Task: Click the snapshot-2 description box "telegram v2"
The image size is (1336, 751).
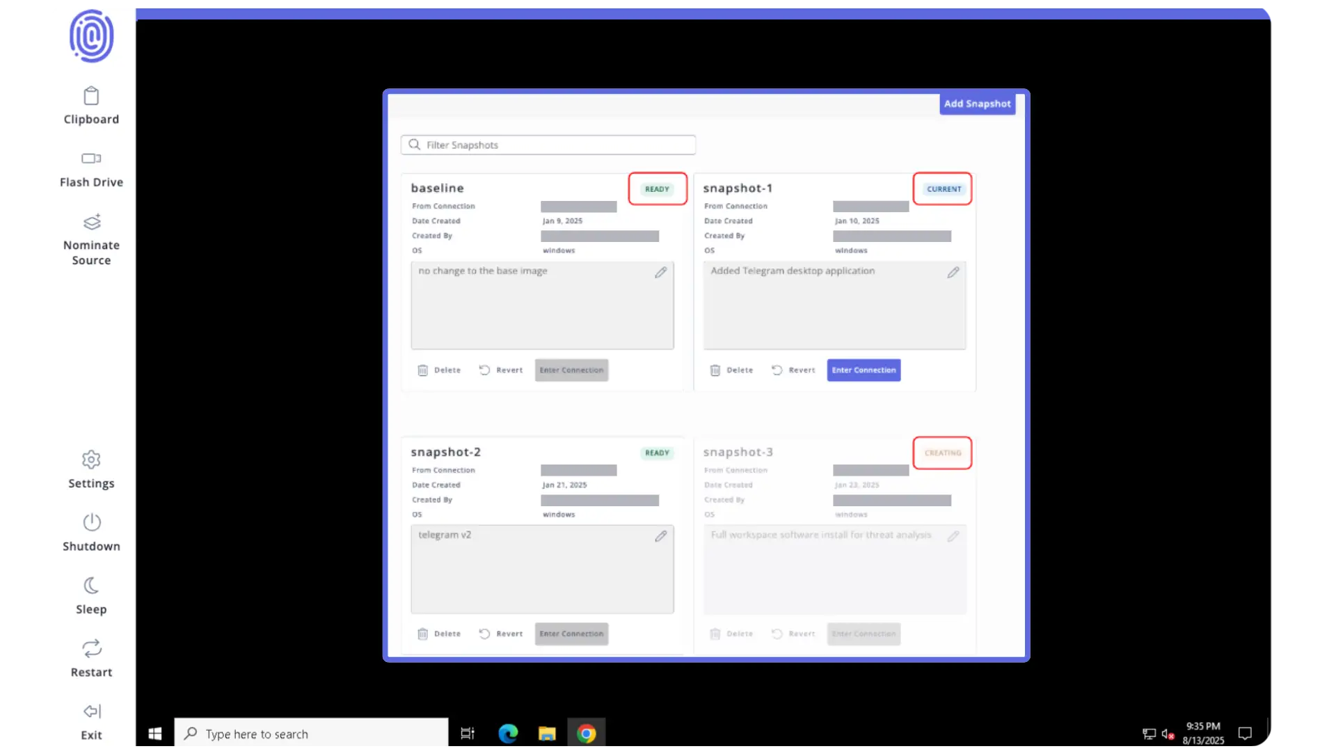Action: 542,569
